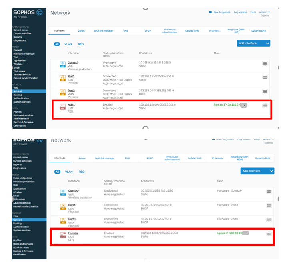This screenshot has height=265, width=307.
Task: Open DNS tab in upper screenshot
Action: tap(126, 31)
